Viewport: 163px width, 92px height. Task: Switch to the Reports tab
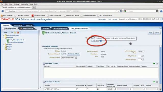(x=29, y=25)
